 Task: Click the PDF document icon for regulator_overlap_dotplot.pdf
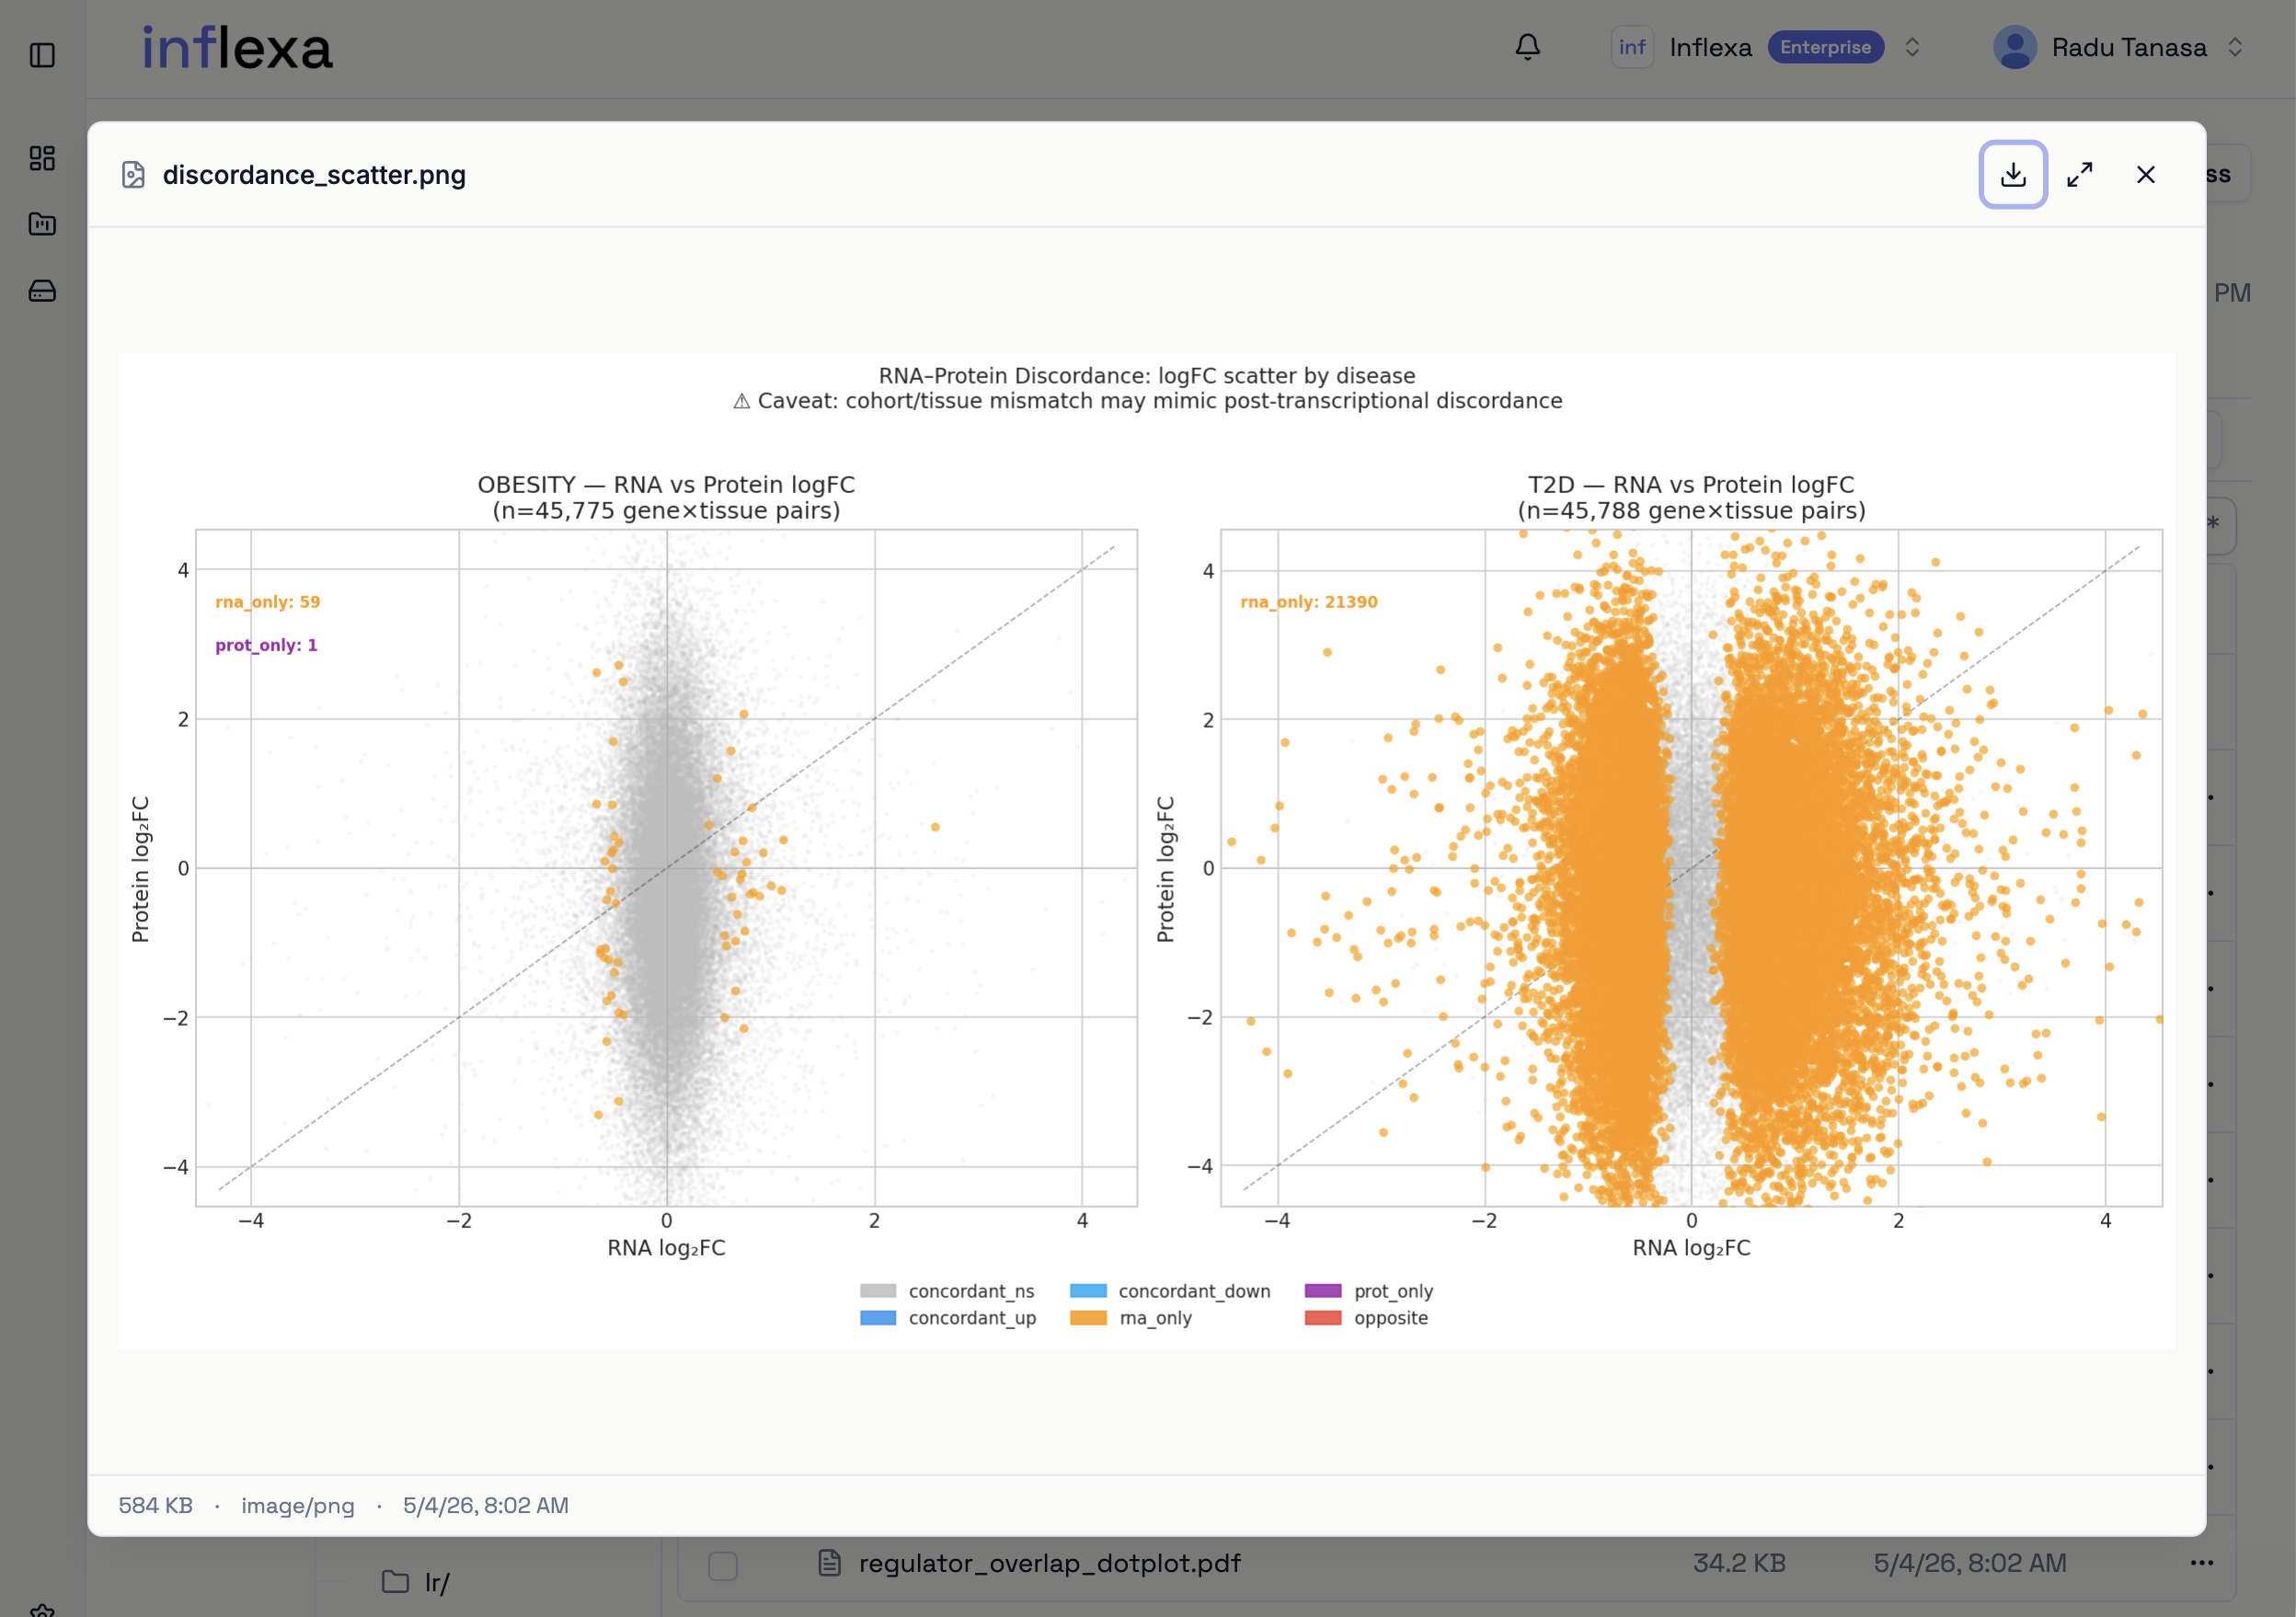pyautogui.click(x=829, y=1563)
